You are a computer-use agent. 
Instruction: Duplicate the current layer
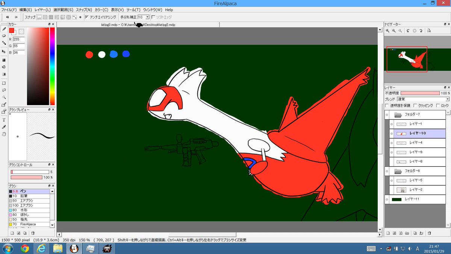[415, 233]
